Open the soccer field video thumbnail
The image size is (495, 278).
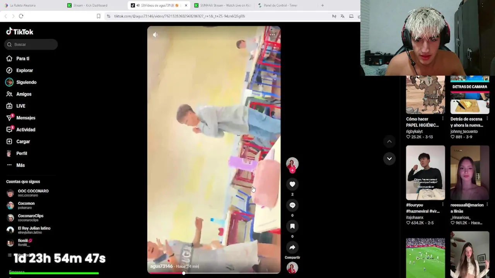click(x=425, y=258)
